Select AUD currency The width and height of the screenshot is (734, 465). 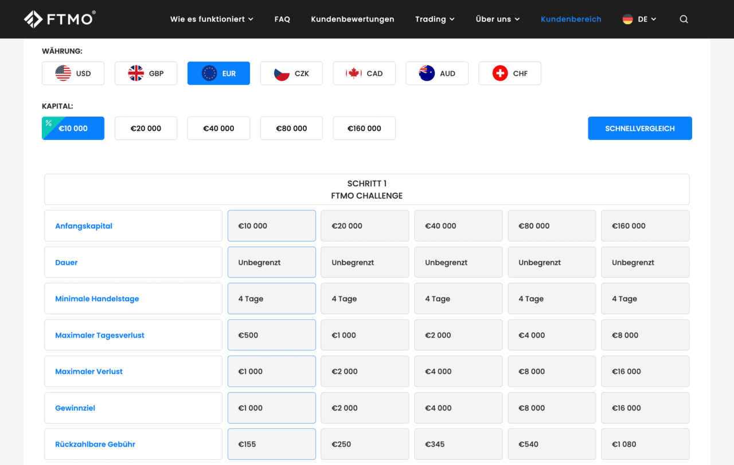pos(437,73)
